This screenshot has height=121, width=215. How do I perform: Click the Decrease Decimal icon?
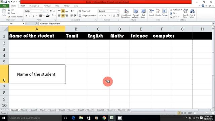[x=118, y=16]
